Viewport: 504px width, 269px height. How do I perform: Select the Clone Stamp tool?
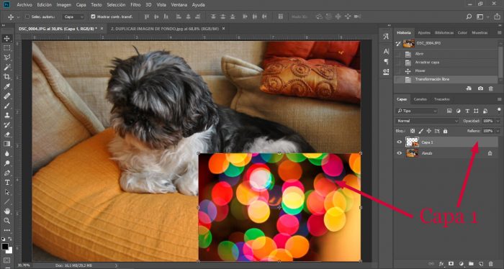click(6, 115)
